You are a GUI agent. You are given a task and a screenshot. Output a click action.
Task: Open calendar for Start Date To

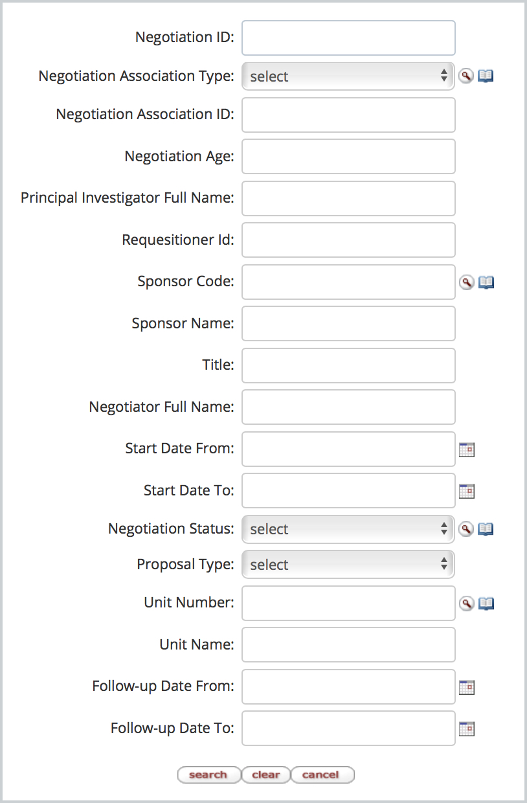click(x=467, y=491)
